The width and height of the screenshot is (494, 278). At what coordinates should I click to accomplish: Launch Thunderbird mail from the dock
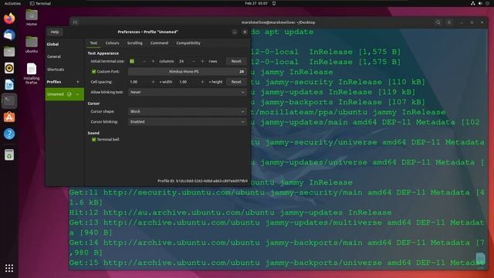pos(9,35)
